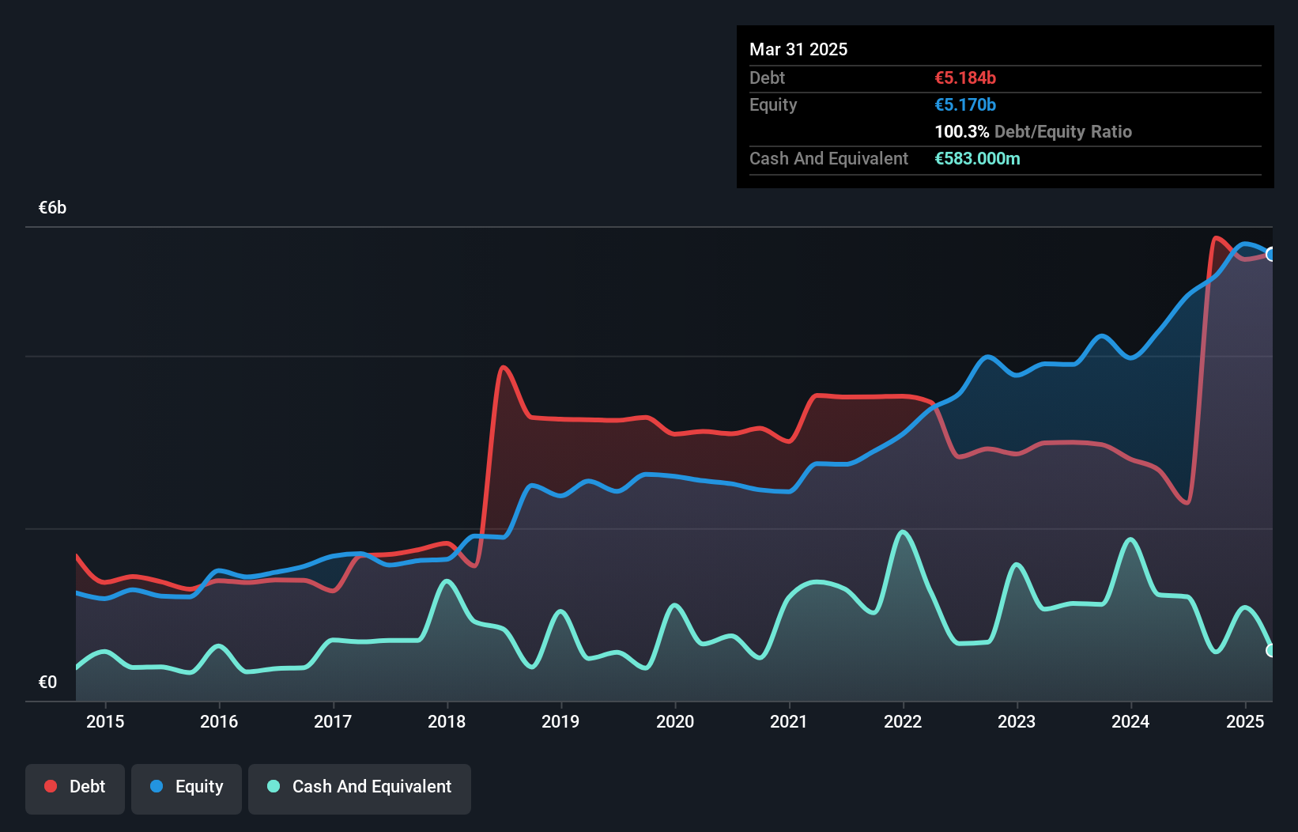The width and height of the screenshot is (1298, 832).
Task: Click the €5.170b equity value in tooltip
Action: click(x=965, y=104)
